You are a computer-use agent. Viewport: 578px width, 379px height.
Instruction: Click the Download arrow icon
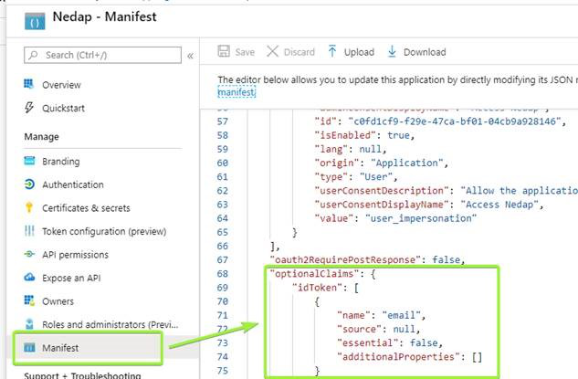[392, 51]
